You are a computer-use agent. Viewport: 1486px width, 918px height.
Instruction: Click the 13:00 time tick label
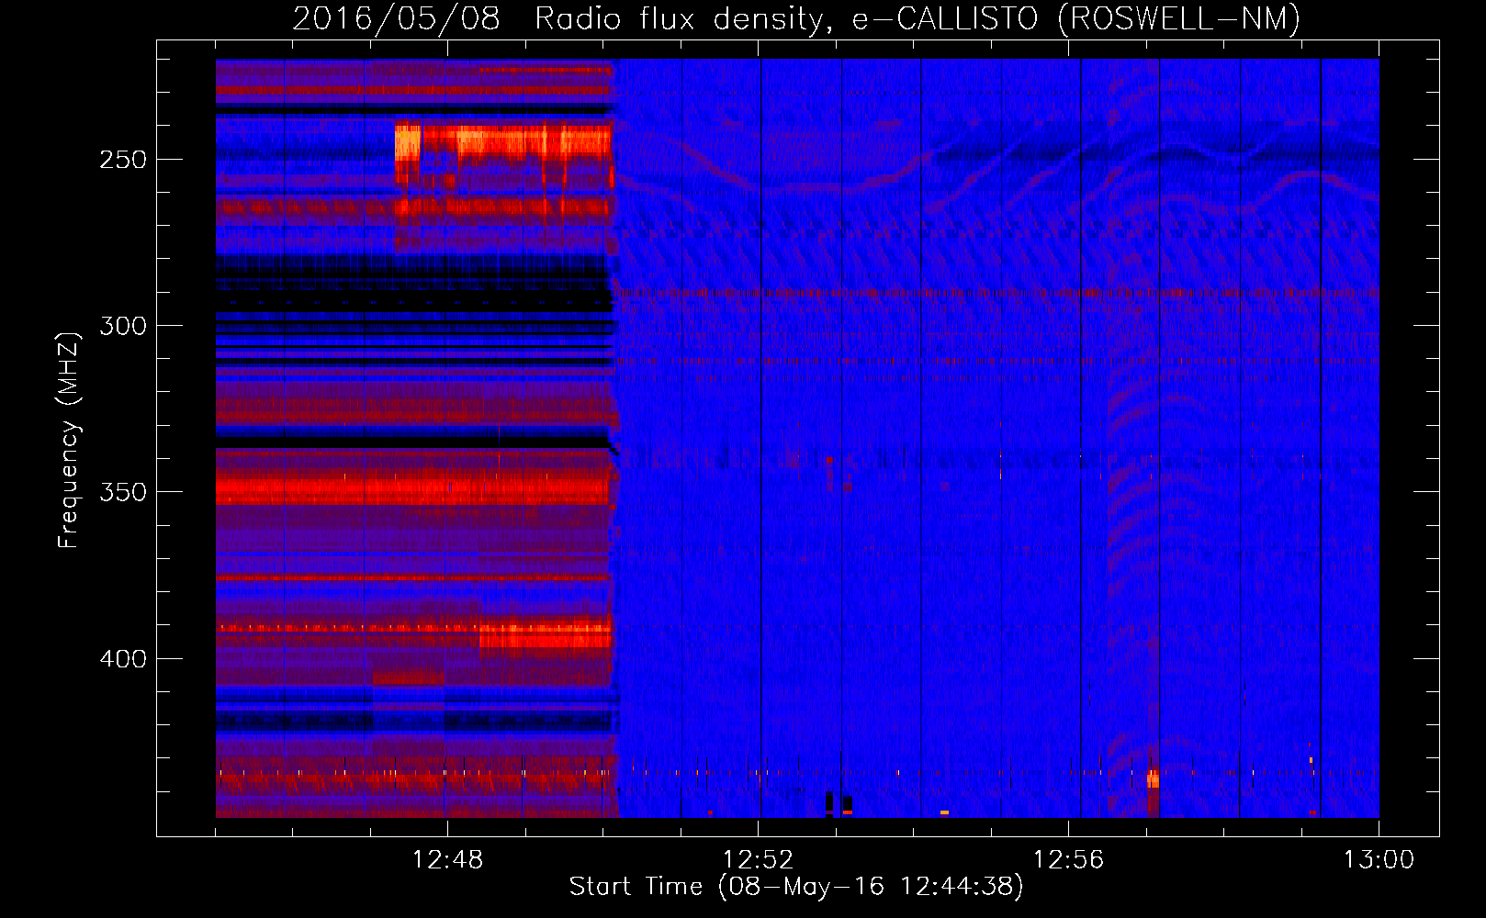pyautogui.click(x=1379, y=860)
